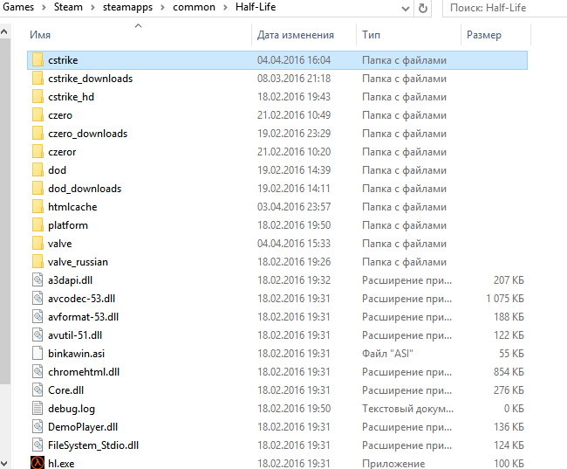Click the dod folder icon
This screenshot has height=469, width=567.
pyautogui.click(x=38, y=169)
